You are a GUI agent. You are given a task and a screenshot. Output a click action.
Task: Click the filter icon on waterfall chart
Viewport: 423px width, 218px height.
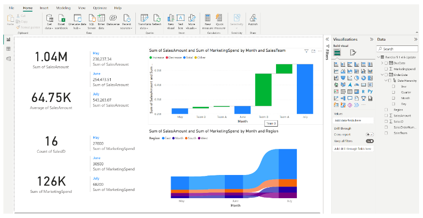click(x=306, y=51)
